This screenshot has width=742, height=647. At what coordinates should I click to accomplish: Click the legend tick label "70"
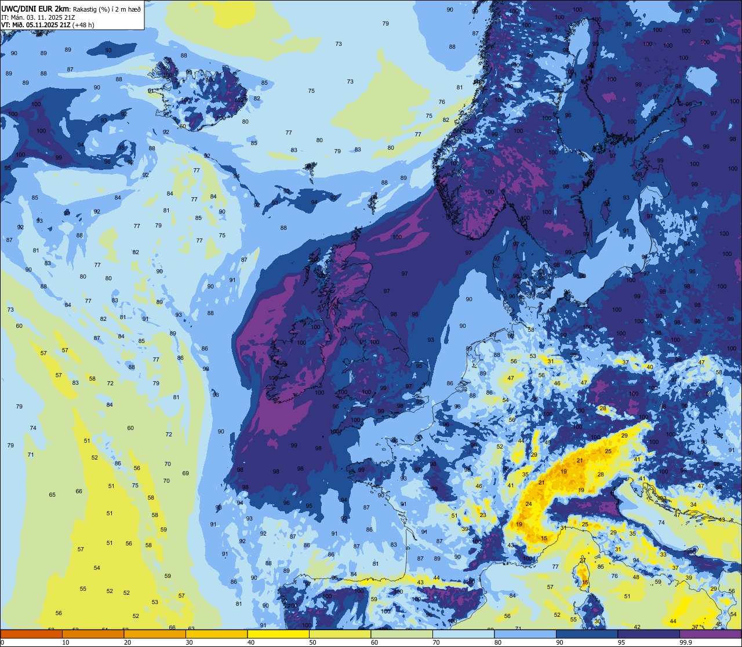436,642
